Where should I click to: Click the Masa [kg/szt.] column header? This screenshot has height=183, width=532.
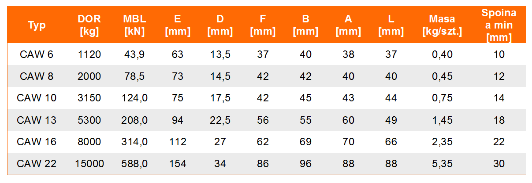(442, 25)
